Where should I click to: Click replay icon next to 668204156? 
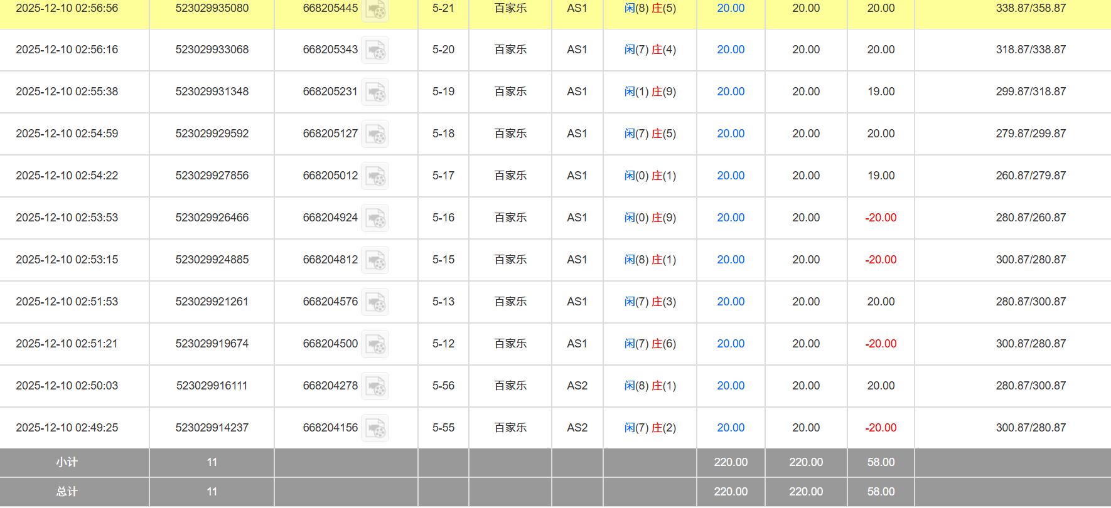coord(375,428)
